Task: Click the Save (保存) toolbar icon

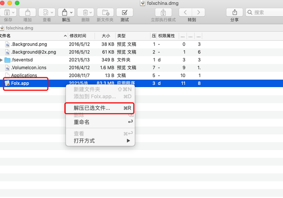Action: 7,12
